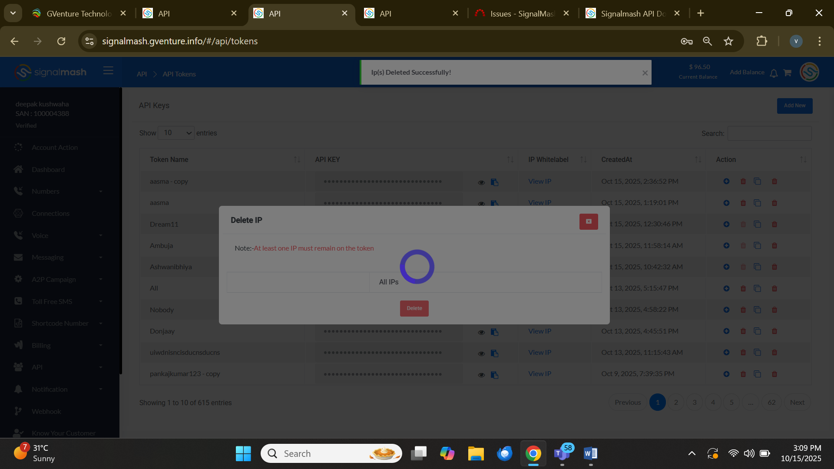Open Microsoft Word from the taskbar
The image size is (834, 469).
[590, 453]
